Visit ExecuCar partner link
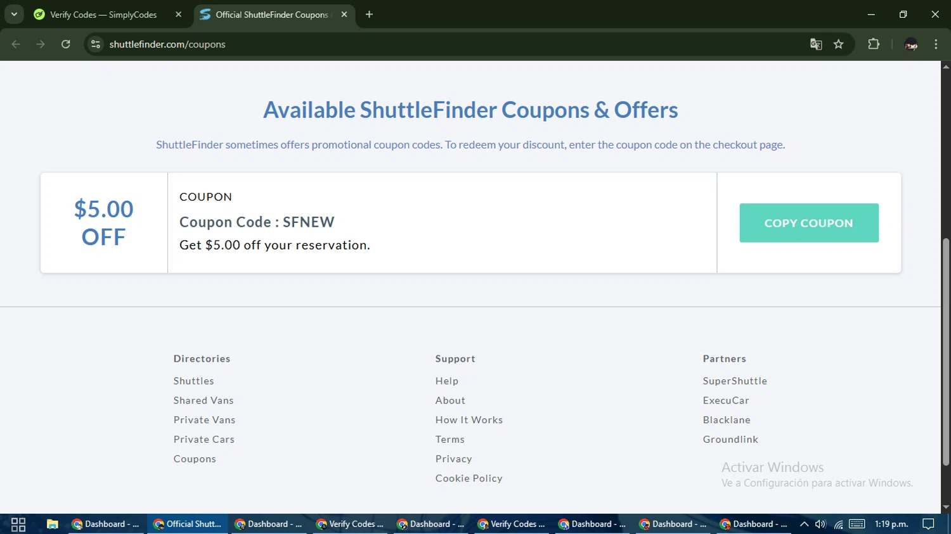951x534 pixels. pos(726,400)
